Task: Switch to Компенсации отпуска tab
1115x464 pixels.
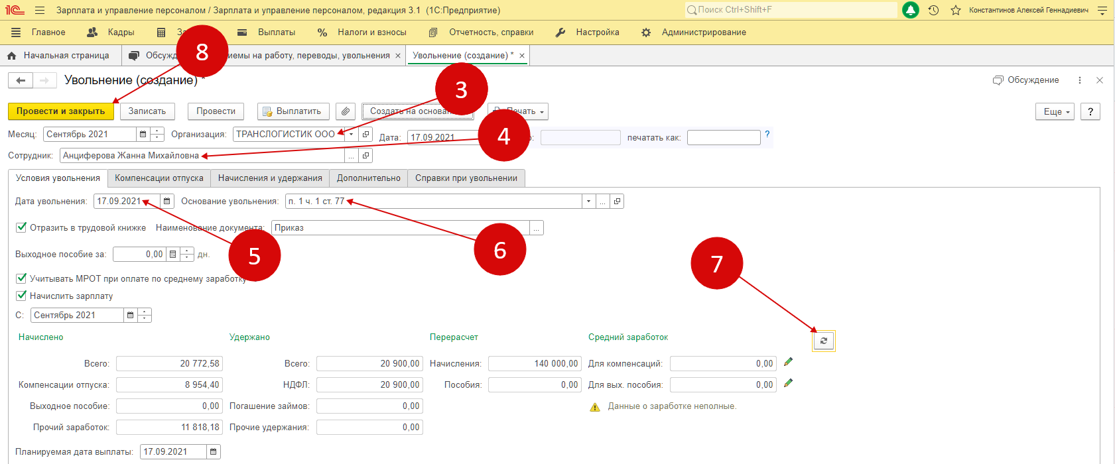Action: click(159, 178)
